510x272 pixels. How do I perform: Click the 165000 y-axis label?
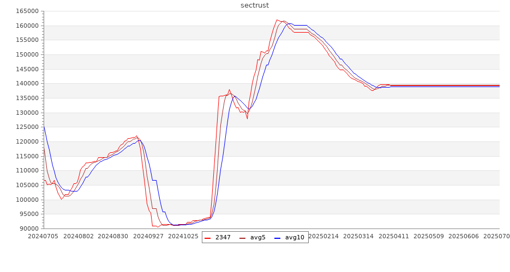[27, 11]
